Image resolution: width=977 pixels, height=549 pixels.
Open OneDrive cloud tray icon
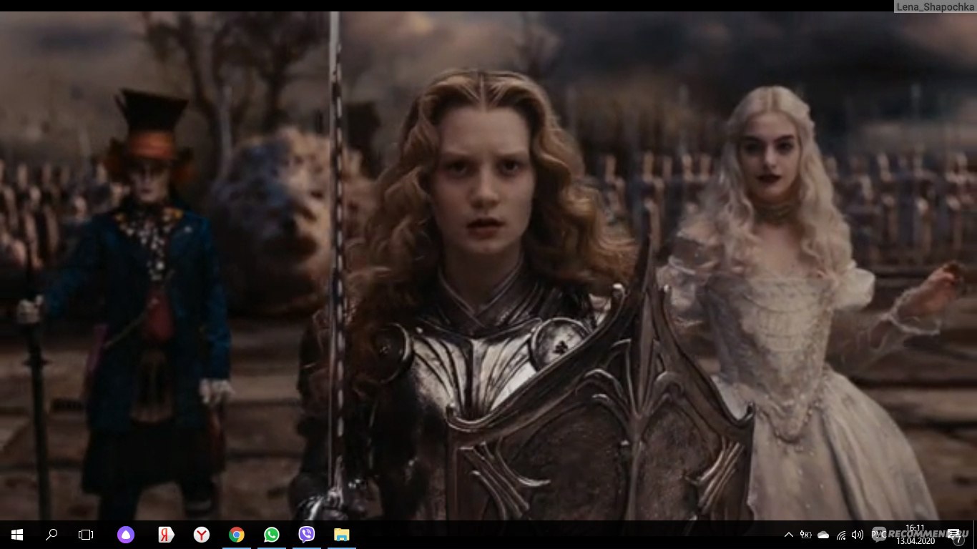click(x=823, y=535)
